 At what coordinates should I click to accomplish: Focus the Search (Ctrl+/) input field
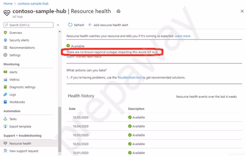(x=28, y=25)
